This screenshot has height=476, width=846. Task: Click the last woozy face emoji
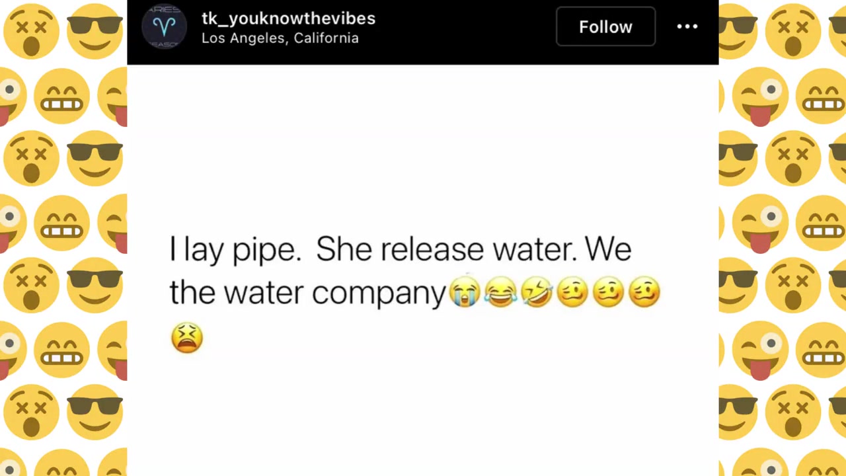point(644,292)
